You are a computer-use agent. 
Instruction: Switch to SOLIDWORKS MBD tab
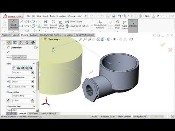pos(85,35)
